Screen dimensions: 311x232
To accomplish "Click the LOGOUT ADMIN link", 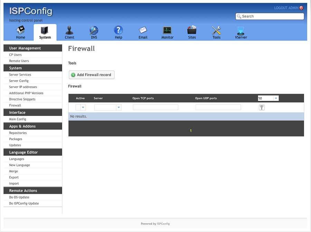I will tap(286, 8).
